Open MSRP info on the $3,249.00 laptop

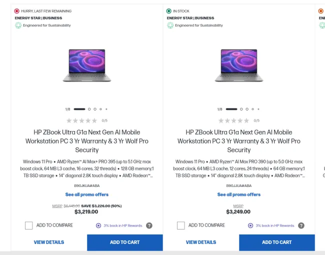238,206
